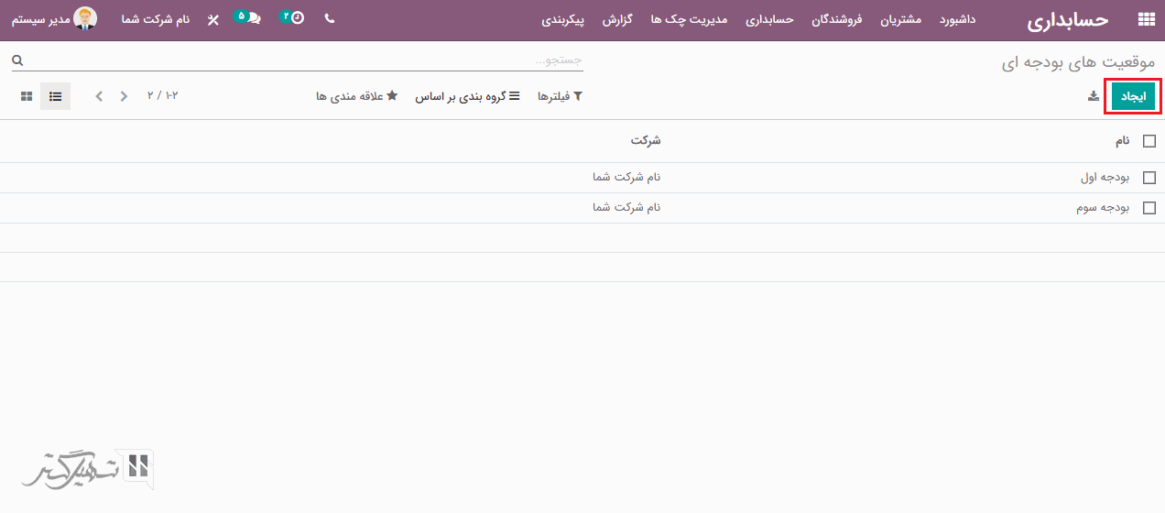Select all records with header checkbox

1149,141
